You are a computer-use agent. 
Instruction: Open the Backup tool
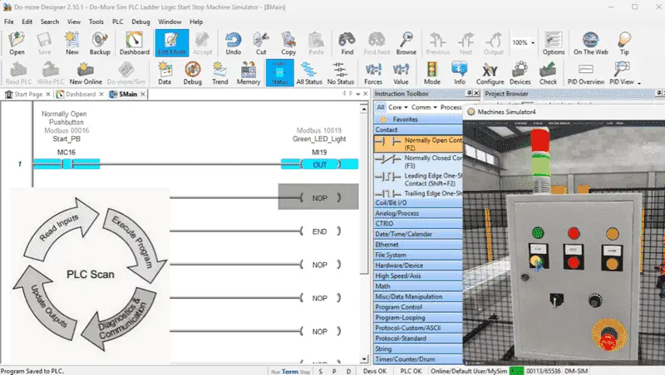click(100, 43)
